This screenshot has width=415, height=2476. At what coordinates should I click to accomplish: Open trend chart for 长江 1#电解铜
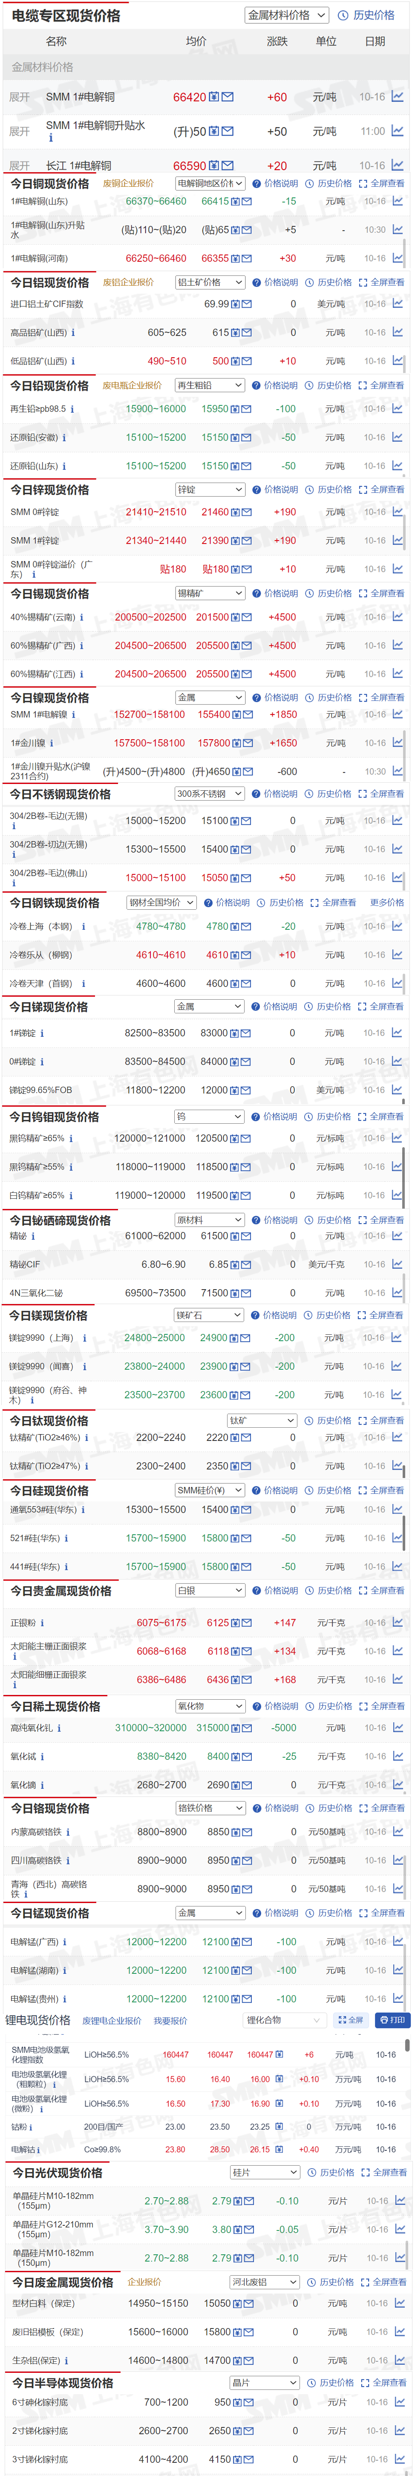click(x=397, y=165)
